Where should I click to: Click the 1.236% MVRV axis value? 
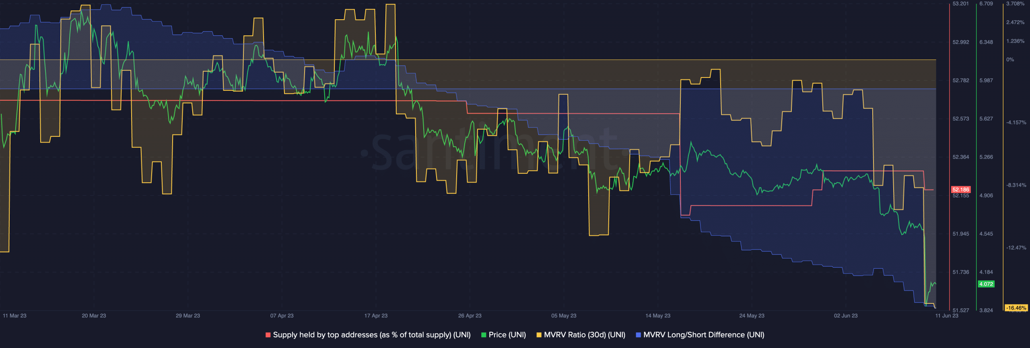tap(1015, 41)
